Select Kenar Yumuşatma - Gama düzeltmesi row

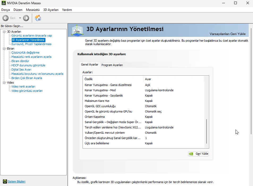click(144, 85)
